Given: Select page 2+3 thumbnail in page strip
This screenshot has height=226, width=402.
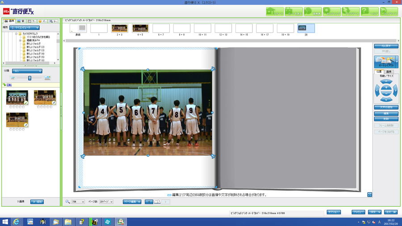Looking at the screenshot, I should 119,29.
